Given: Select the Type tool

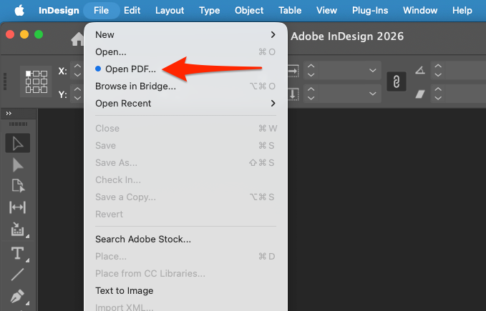Looking at the screenshot, I should click(x=17, y=252).
